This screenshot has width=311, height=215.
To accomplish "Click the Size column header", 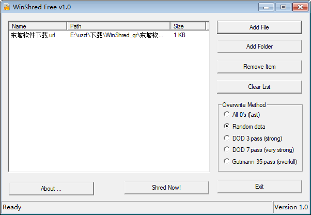I will tap(188, 26).
